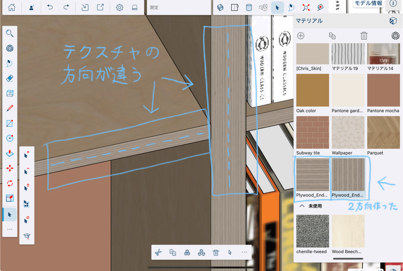Select the Push/Pull tool
Image resolution: width=403 pixels, height=271 pixels.
pos(10,153)
